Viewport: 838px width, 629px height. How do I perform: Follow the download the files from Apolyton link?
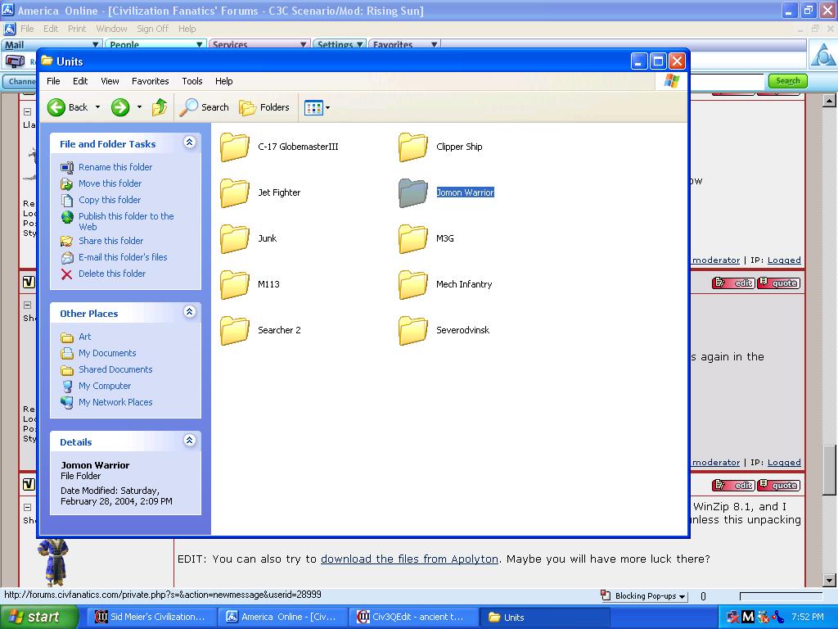[x=409, y=559]
